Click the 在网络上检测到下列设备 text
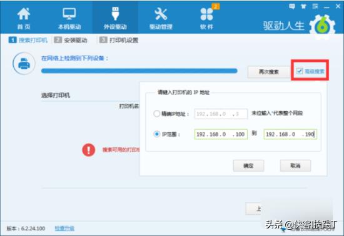The height and width of the screenshot is (236, 344). coord(75,58)
